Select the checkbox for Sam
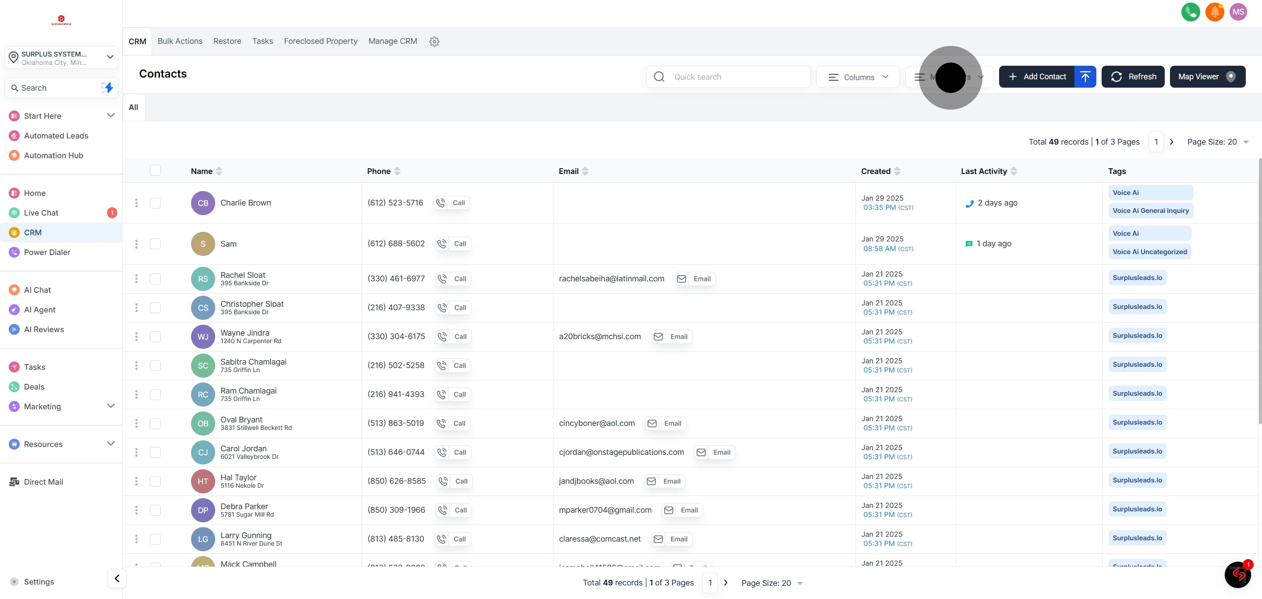1262x599 pixels. [x=155, y=244]
